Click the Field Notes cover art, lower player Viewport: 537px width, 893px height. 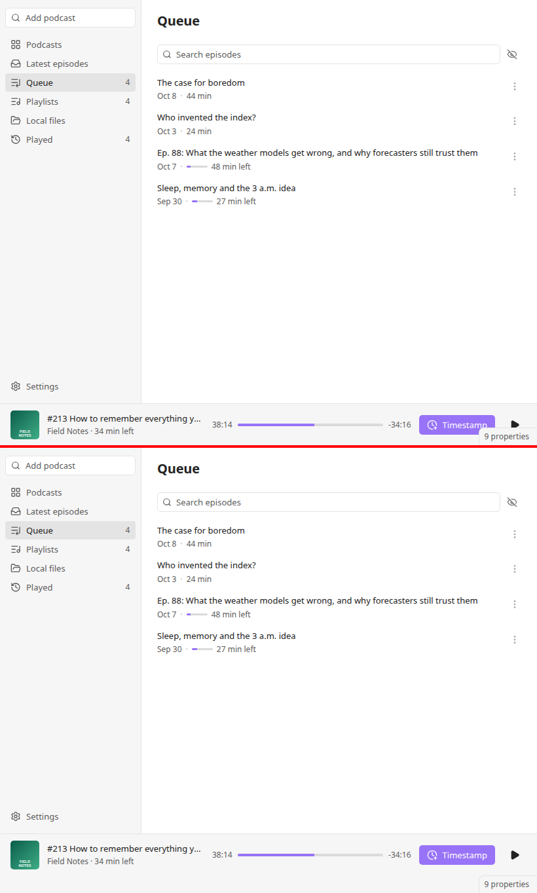pyautogui.click(x=25, y=855)
